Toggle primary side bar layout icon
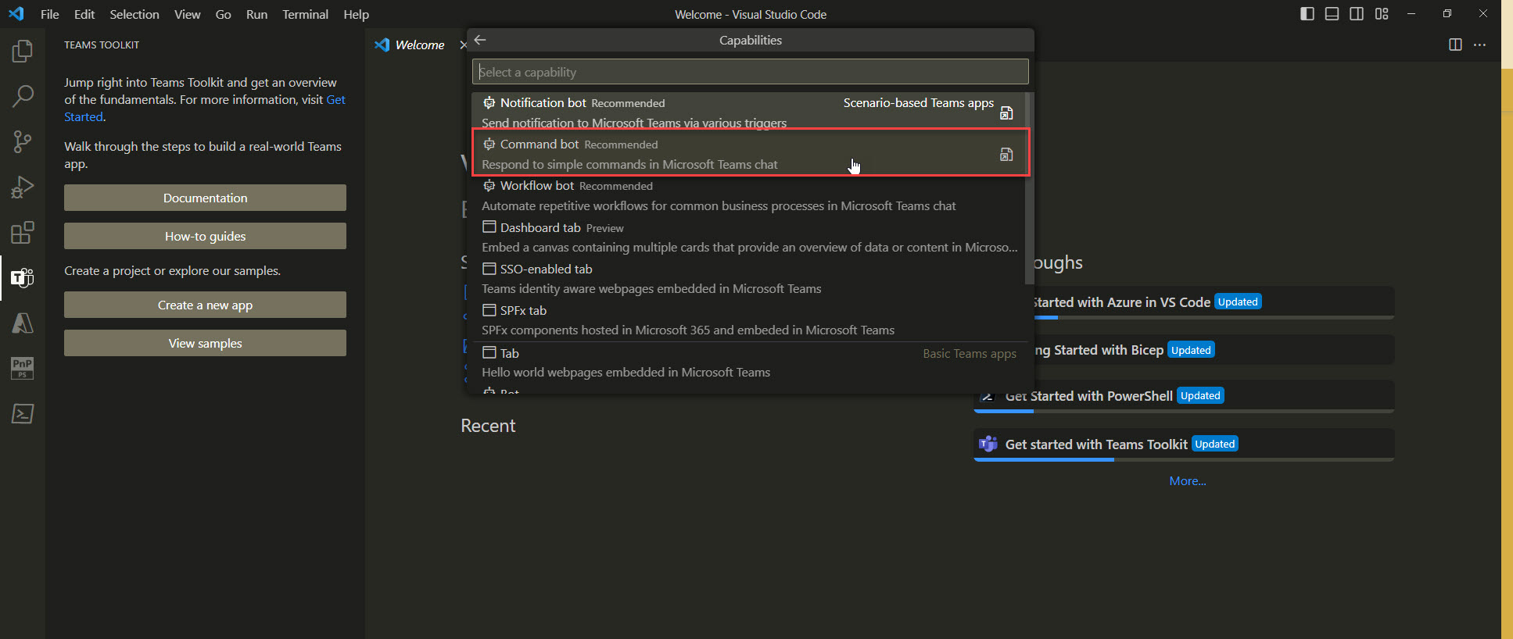Image resolution: width=1513 pixels, height=639 pixels. (1307, 14)
